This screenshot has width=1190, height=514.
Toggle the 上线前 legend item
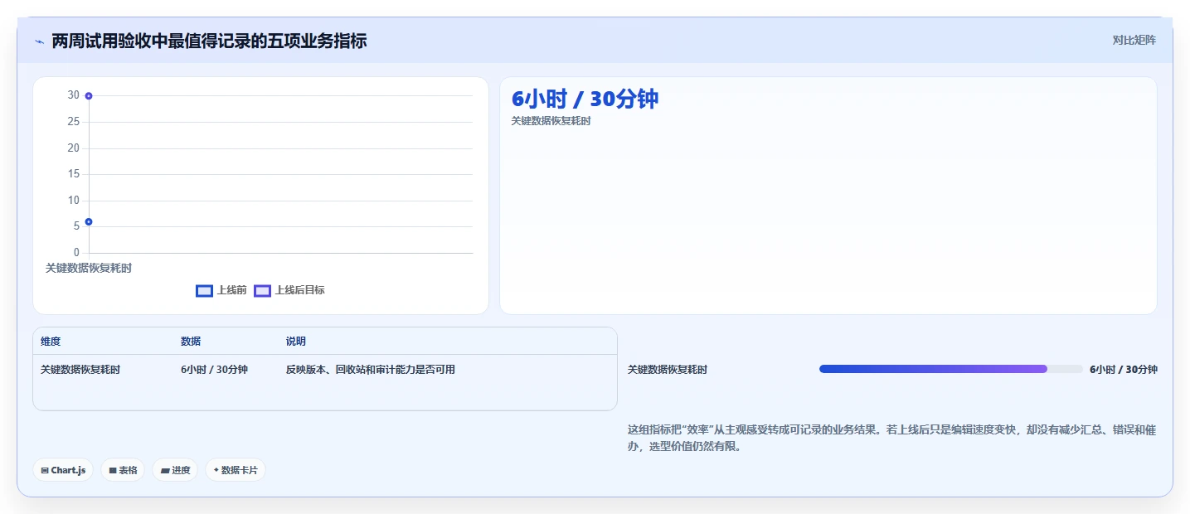point(221,290)
